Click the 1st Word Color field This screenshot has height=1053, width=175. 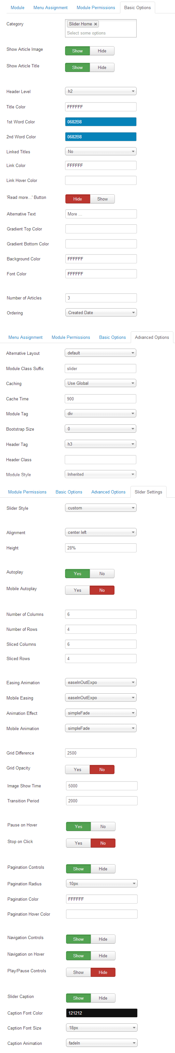pos(101,122)
